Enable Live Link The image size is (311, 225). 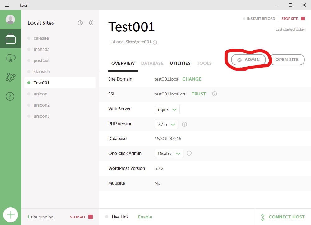[145, 217]
